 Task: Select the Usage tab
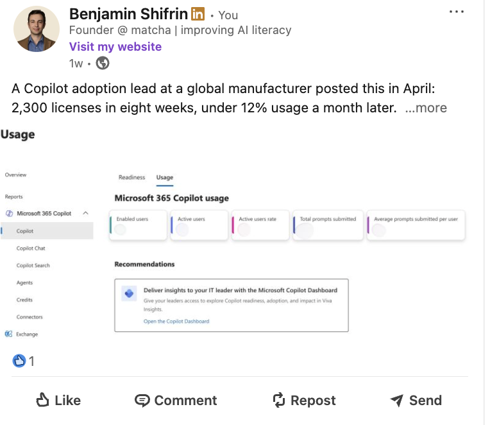[x=165, y=178]
